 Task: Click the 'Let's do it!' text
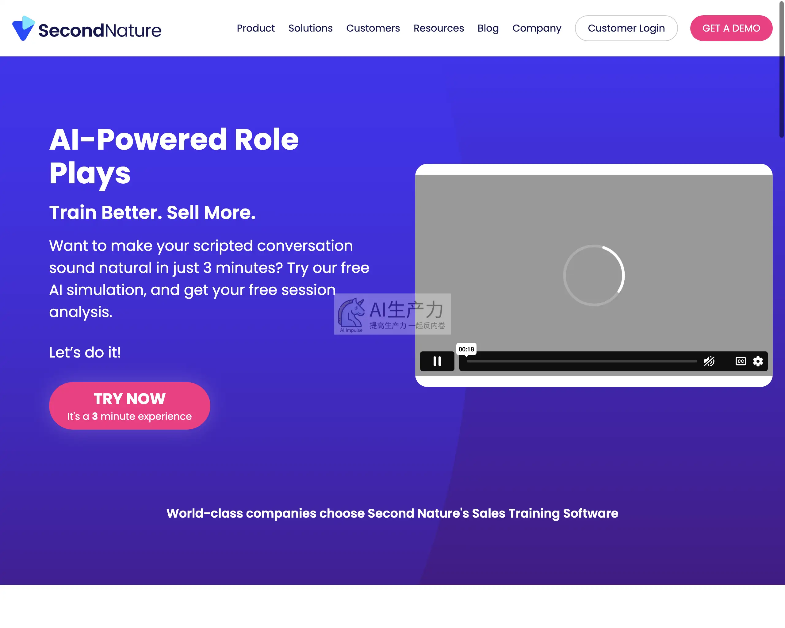pos(85,352)
